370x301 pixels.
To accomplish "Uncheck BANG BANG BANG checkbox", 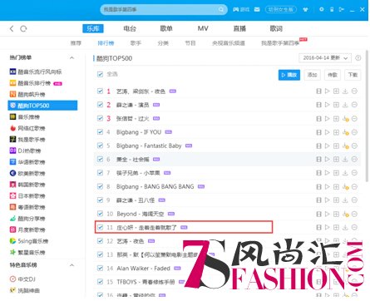I will (100, 186).
